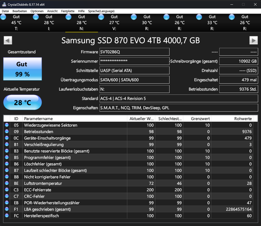261x226 pixels.
Task: Open the Sprache(Language) menu
Action: [x=101, y=11]
